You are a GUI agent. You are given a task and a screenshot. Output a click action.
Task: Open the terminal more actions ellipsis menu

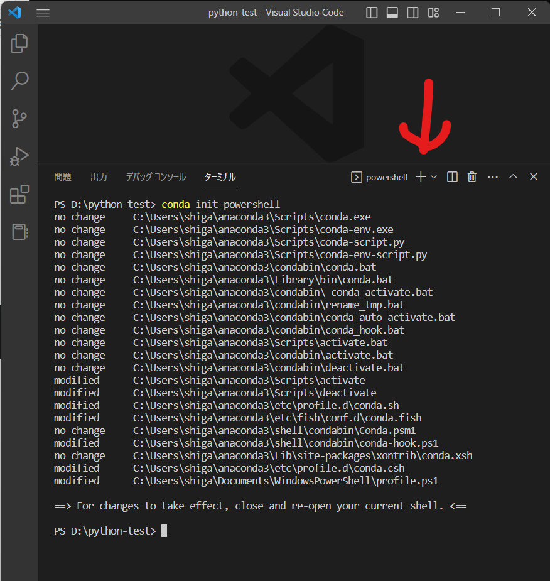click(x=492, y=176)
